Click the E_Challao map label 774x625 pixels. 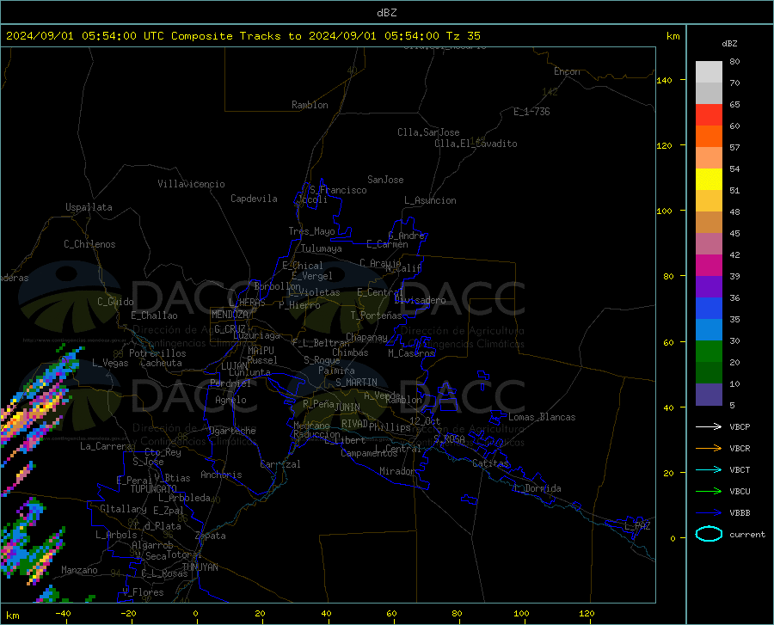pyautogui.click(x=154, y=316)
